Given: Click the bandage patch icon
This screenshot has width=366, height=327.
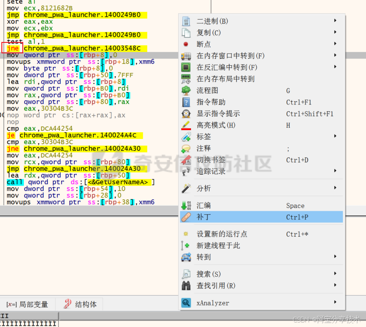Looking at the screenshot, I should 186,217.
